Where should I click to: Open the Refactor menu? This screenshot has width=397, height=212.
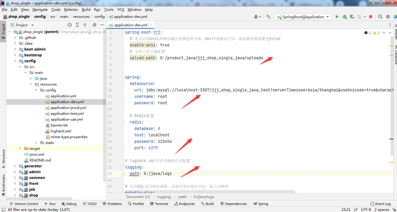[x=71, y=10]
